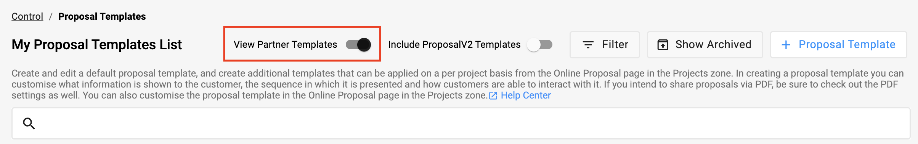Viewport: 918px width, 144px height.
Task: Enable the Include ProposalV2 Templates switch
Action: (x=539, y=45)
